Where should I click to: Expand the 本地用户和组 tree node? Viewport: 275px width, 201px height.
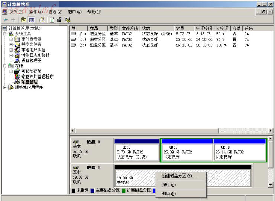[11, 50]
